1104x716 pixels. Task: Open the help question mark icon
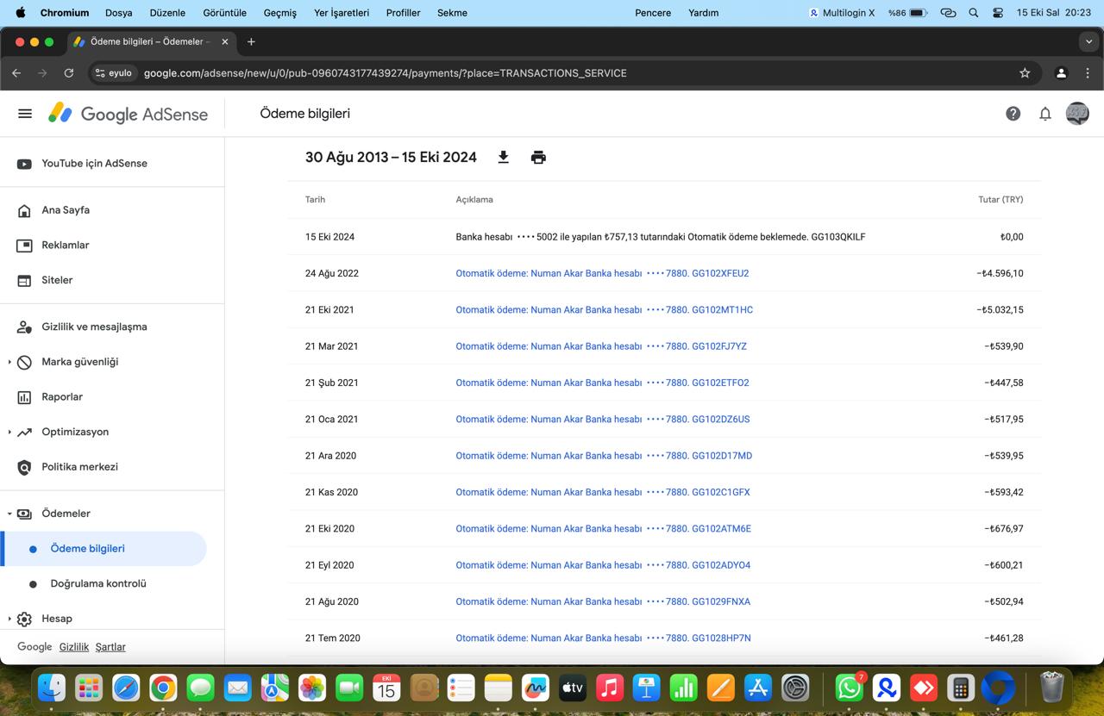[1013, 114]
